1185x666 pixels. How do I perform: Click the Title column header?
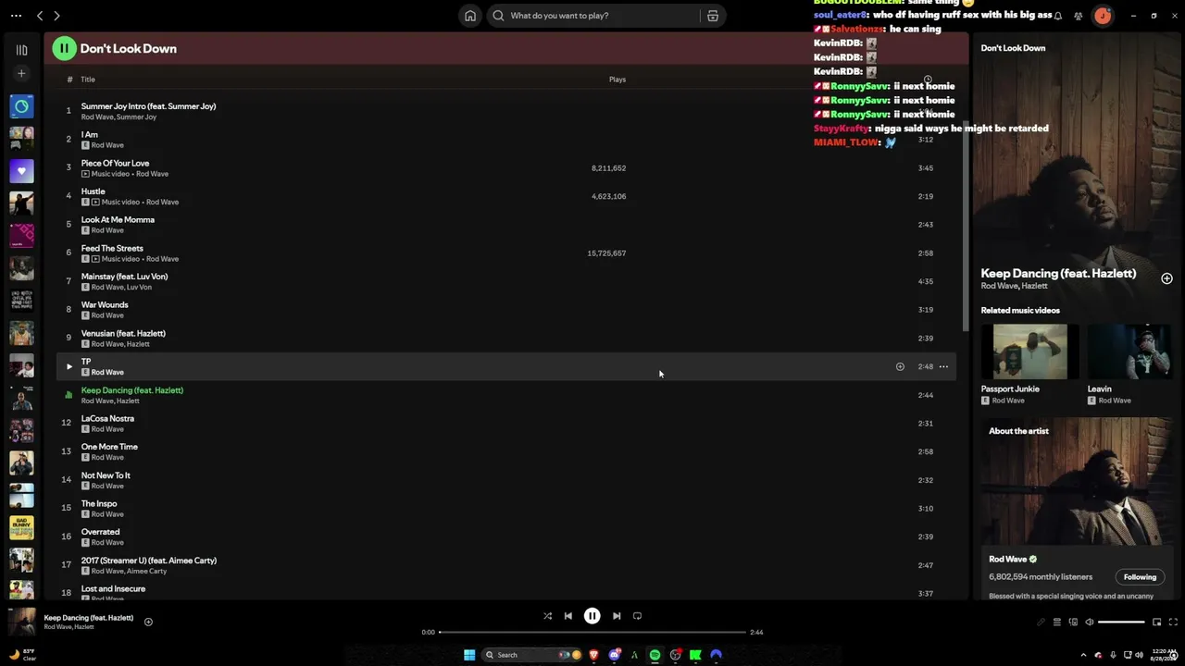pos(88,80)
